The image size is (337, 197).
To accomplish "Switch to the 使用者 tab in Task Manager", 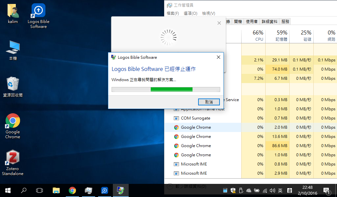I will click(252, 21).
